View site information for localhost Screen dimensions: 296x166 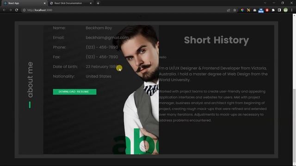24,10
